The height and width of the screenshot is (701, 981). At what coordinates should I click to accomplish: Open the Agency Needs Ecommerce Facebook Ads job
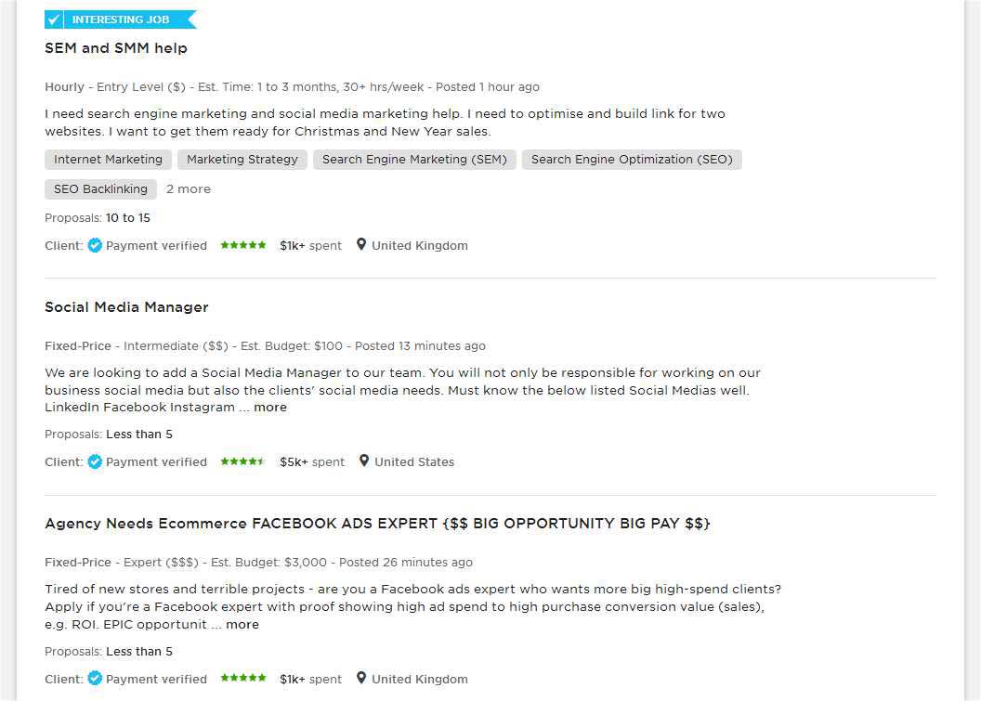[377, 524]
